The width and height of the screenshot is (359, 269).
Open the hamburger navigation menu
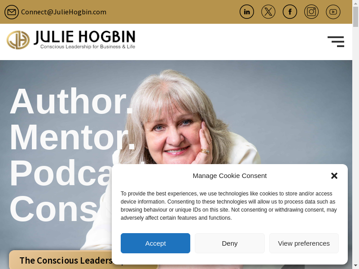(336, 41)
